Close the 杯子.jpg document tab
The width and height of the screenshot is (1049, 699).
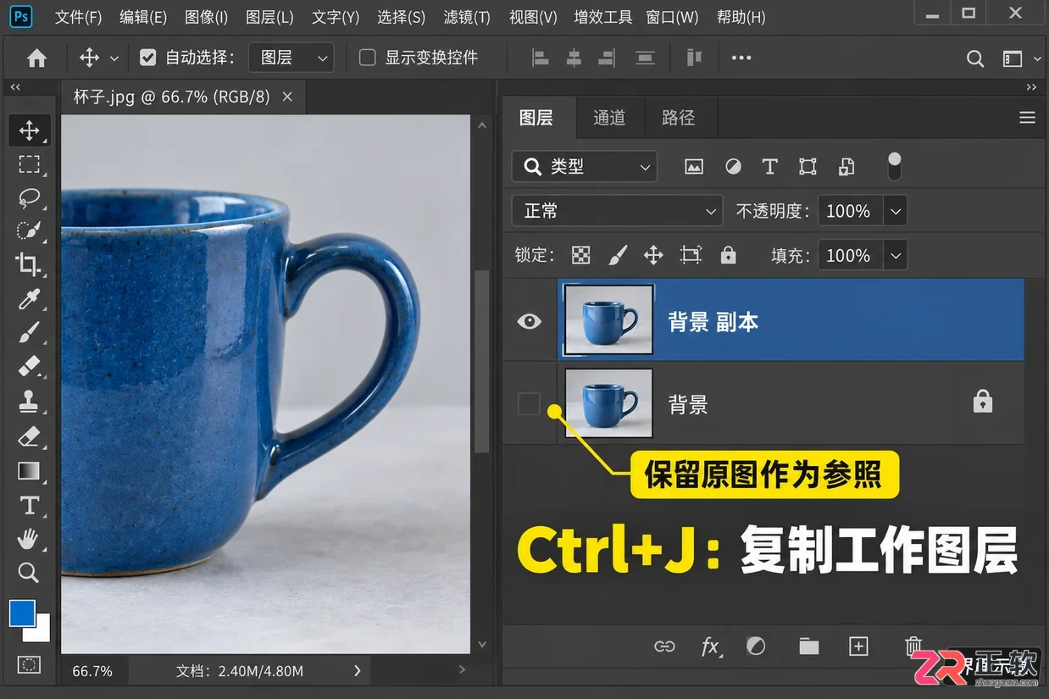click(287, 97)
